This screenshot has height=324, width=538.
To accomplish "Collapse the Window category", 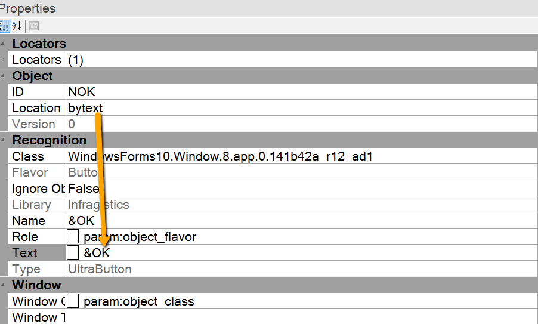I will [x=2, y=285].
